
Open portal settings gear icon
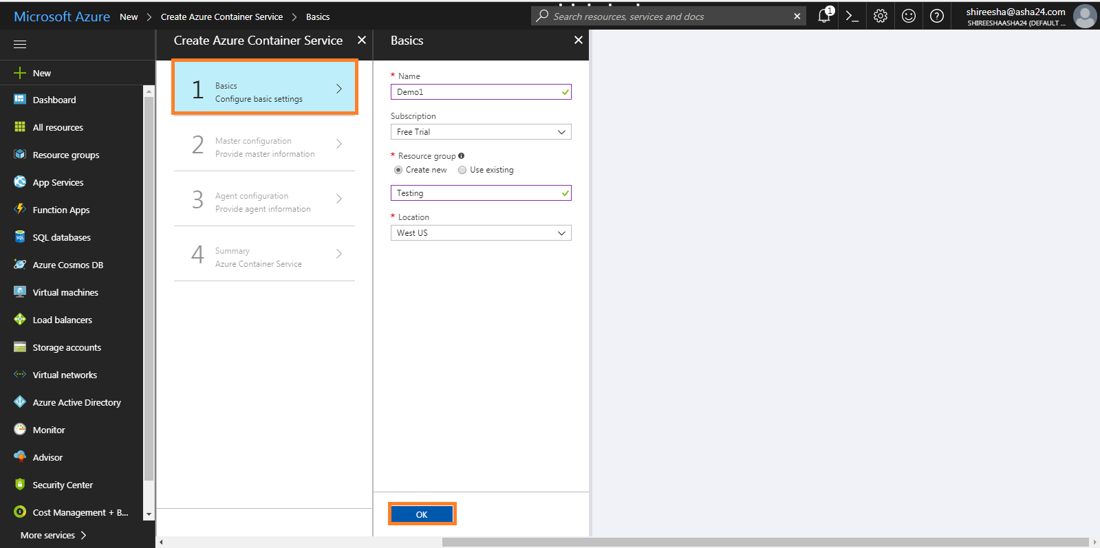(881, 16)
